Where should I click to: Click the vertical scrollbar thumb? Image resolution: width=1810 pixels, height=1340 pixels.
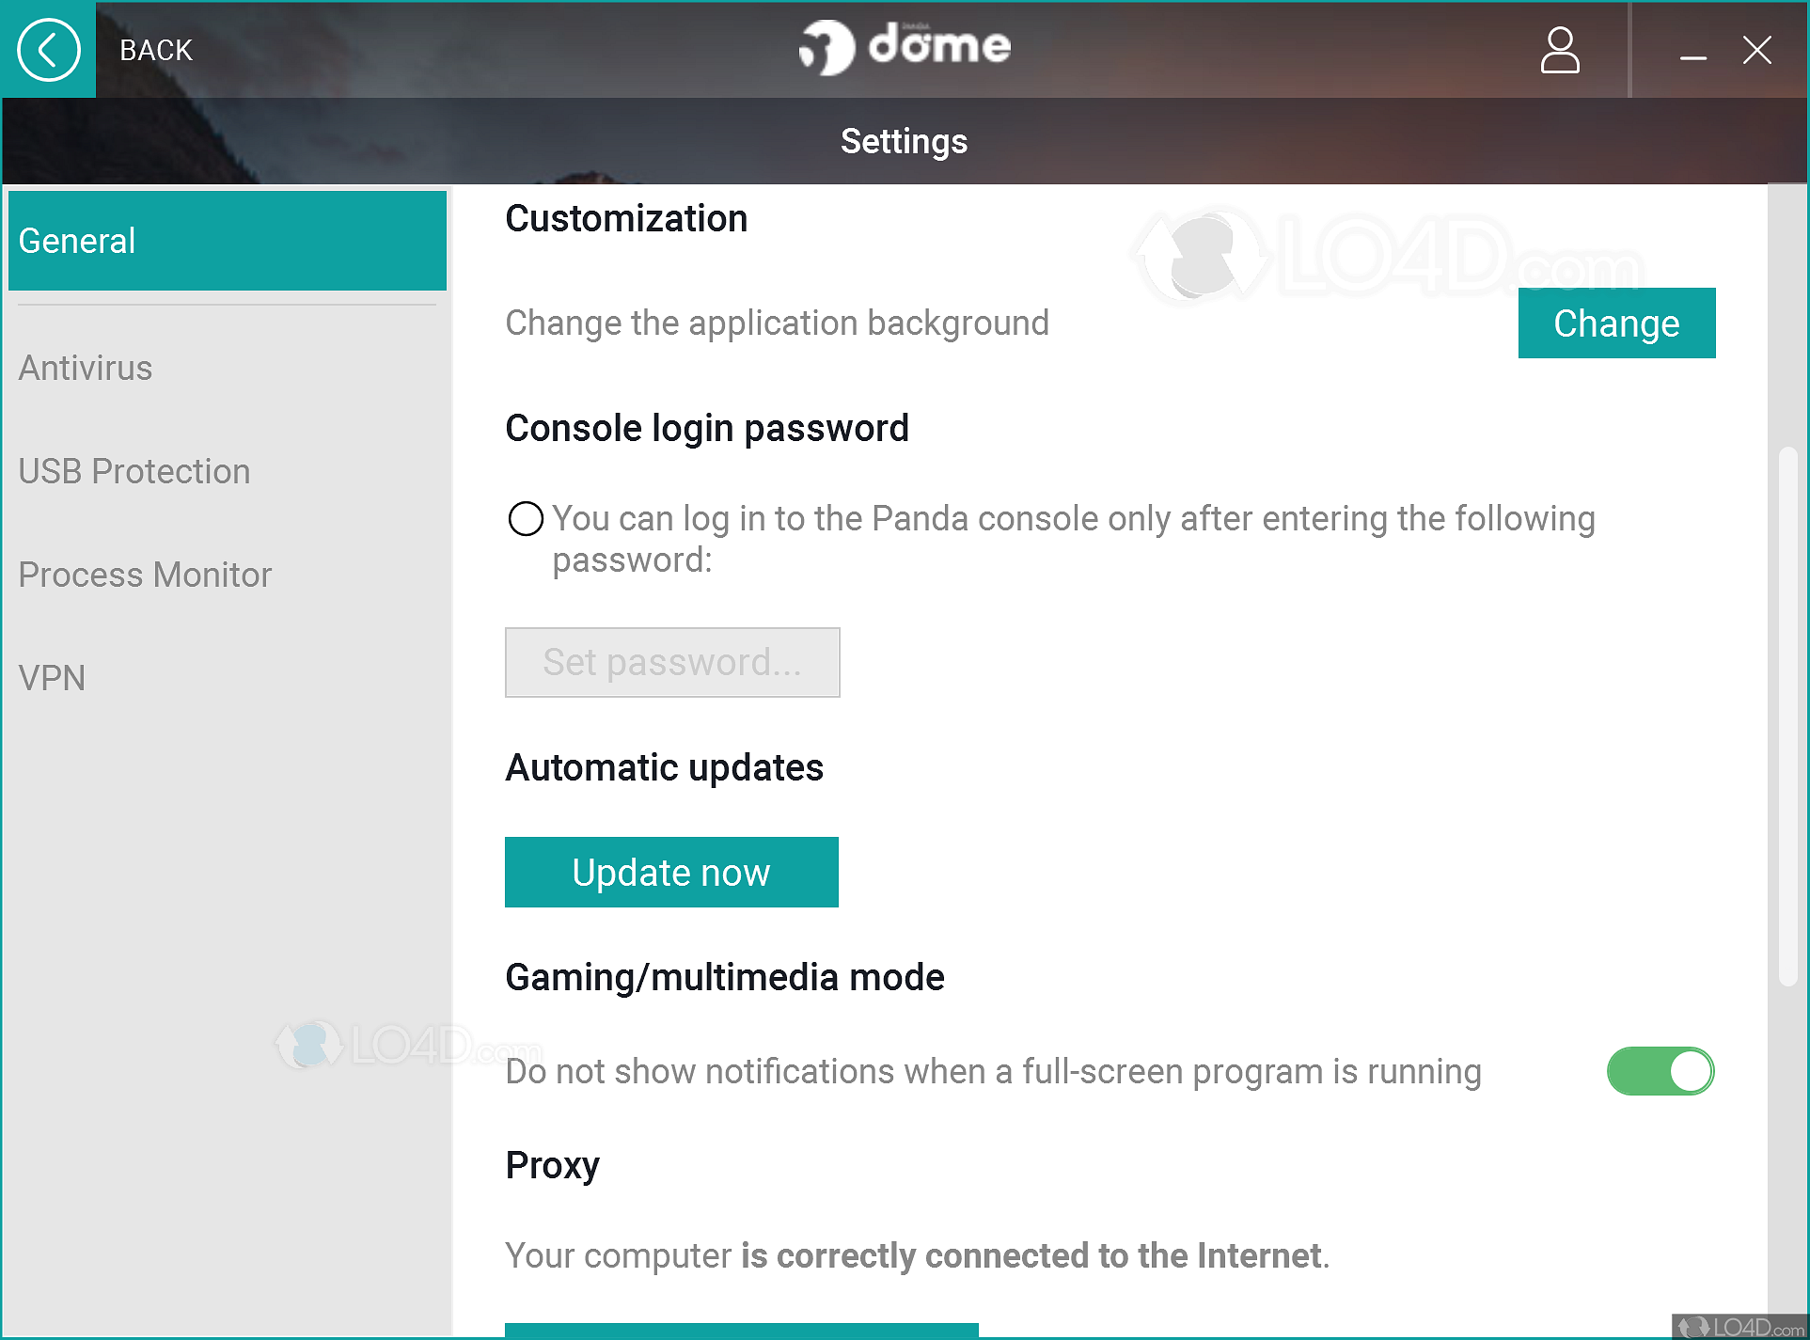(1787, 715)
